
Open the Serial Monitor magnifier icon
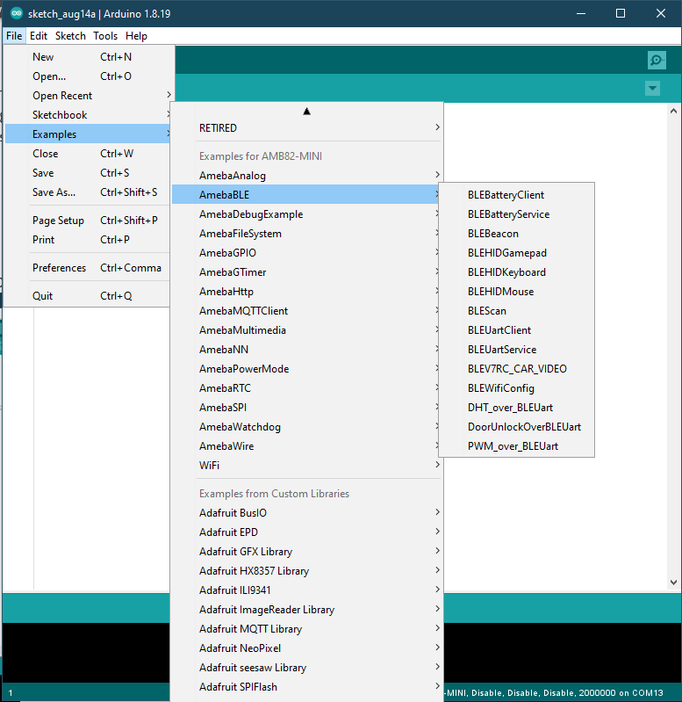point(656,60)
